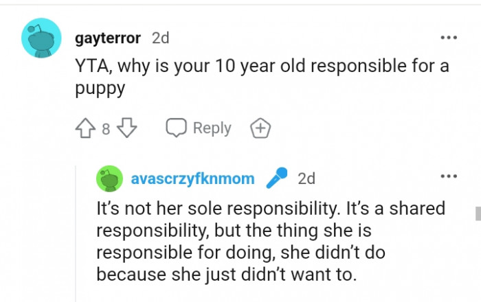
Task: Click the speech bubble reply icon
Action: click(177, 128)
